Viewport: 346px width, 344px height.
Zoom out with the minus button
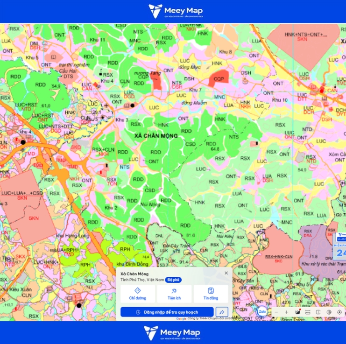click(x=276, y=312)
